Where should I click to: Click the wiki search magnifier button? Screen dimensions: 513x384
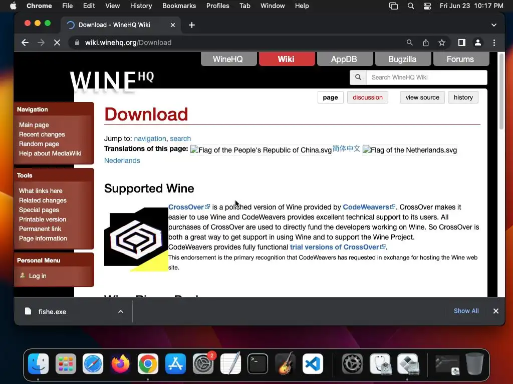[x=358, y=77]
